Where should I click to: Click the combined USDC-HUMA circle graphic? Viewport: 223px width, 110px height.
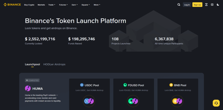point(89,101)
